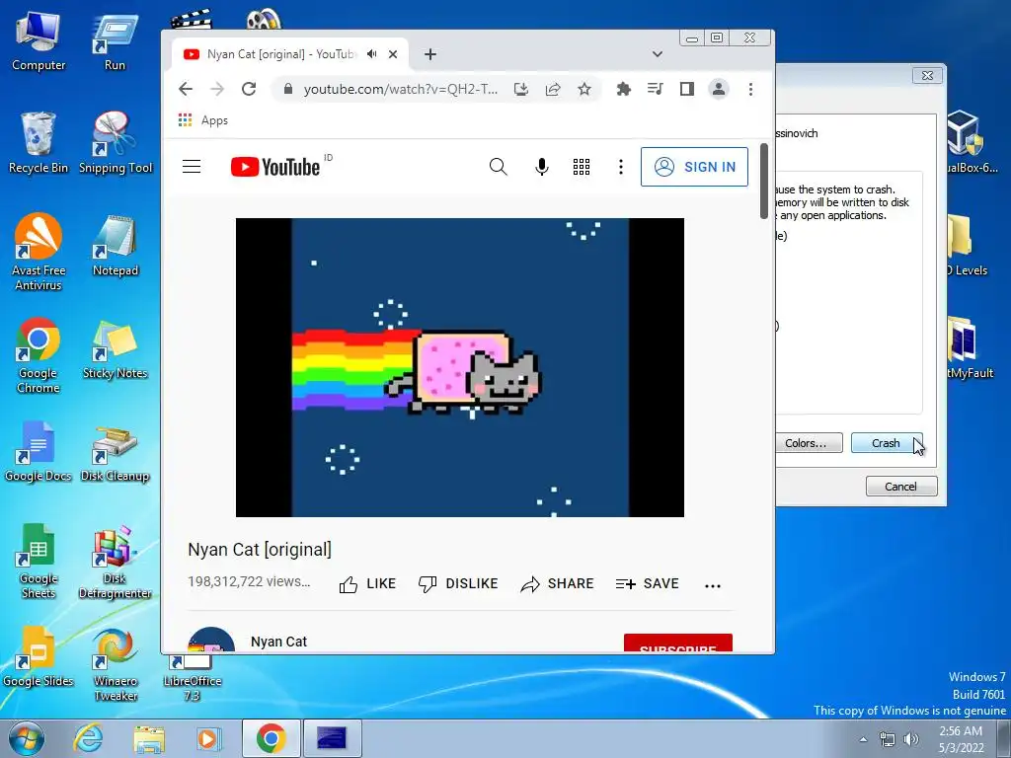
Task: Select the Snipping Tool shortcut
Action: click(116, 143)
